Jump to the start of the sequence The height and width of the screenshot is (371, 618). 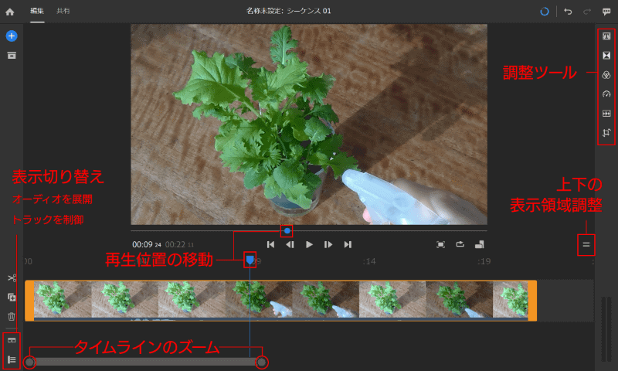[x=270, y=244]
